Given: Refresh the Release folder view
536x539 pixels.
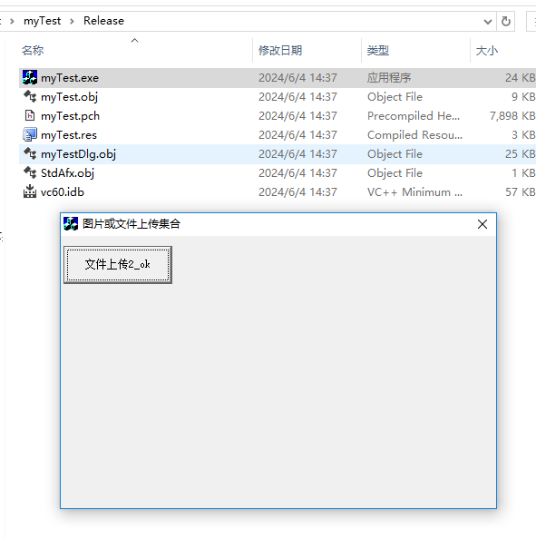Looking at the screenshot, I should [x=506, y=21].
